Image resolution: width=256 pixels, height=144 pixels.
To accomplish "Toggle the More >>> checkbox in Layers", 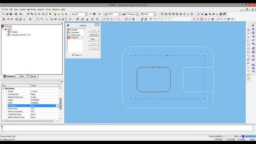I will click(x=73, y=55).
